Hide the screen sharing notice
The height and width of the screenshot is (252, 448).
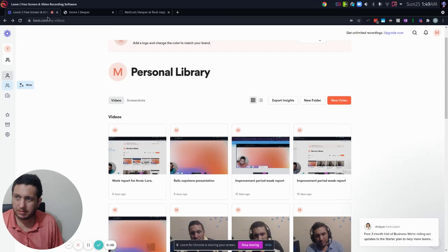pyautogui.click(x=268, y=245)
